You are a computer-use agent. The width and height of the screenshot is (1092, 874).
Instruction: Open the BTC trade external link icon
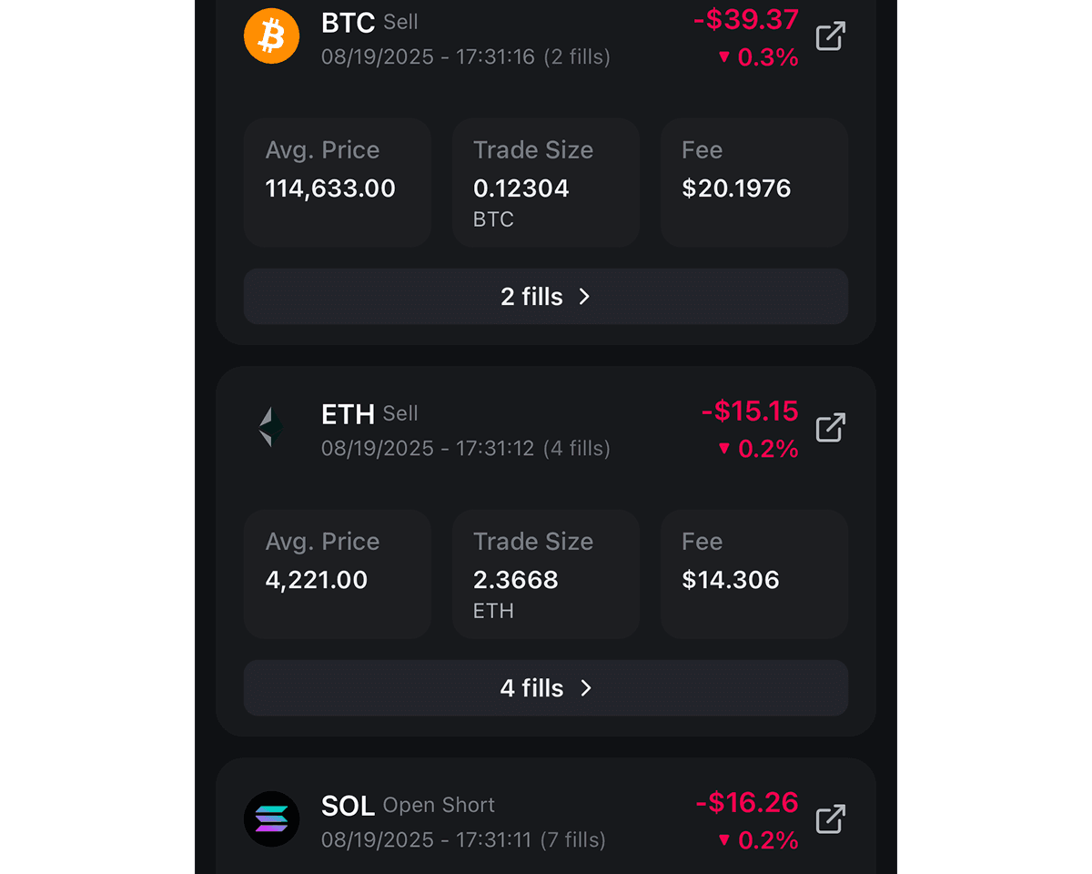pos(829,36)
